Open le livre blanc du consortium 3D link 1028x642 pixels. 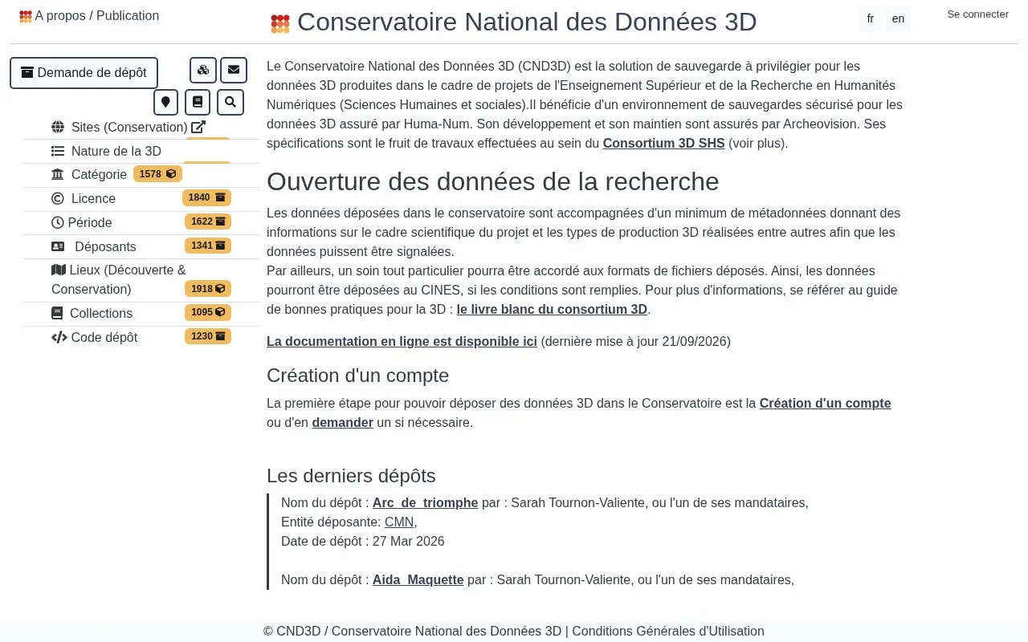coord(552,309)
